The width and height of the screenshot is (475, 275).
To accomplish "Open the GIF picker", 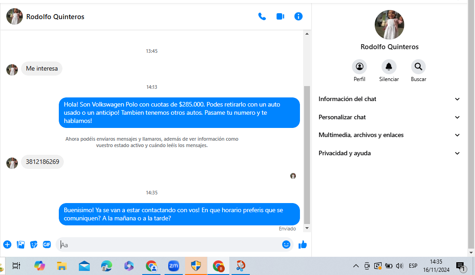I will (47, 244).
